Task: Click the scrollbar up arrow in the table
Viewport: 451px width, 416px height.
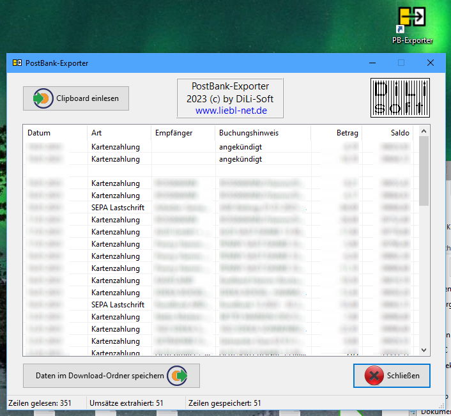Action: [424, 131]
